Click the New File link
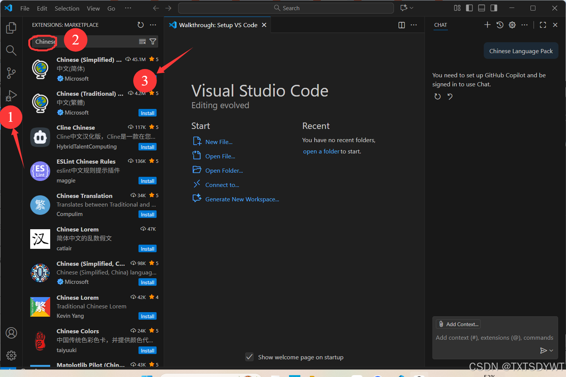The image size is (566, 377). tap(219, 142)
